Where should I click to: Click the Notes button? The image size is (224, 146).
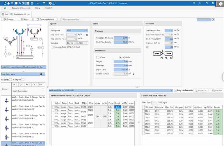(x=24, y=19)
